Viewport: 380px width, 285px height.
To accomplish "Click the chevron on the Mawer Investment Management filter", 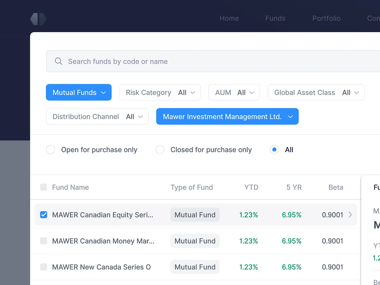I will click(x=290, y=117).
